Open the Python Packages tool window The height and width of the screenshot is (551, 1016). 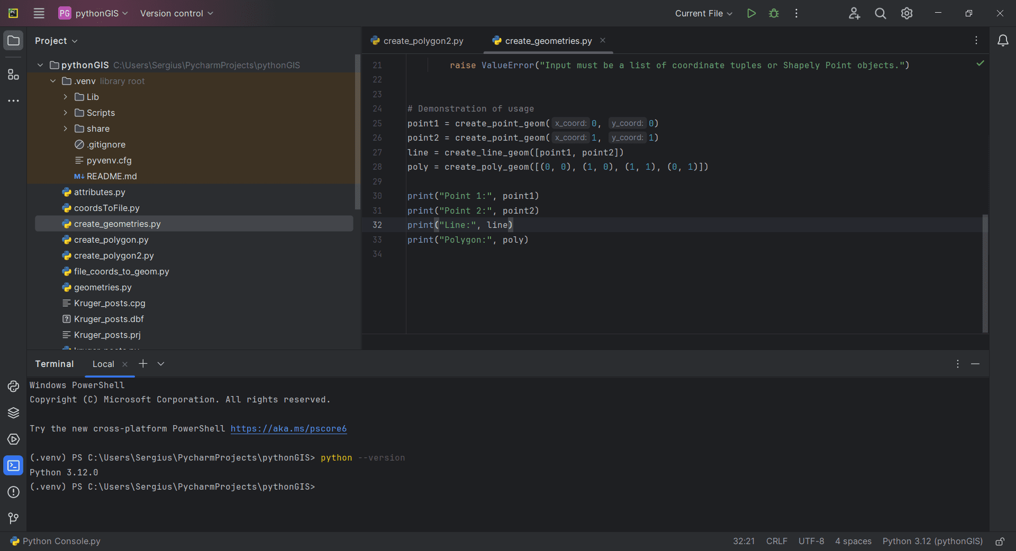13,413
